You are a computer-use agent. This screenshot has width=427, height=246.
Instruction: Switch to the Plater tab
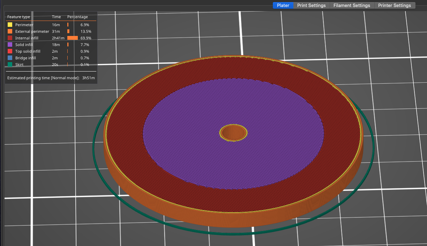tap(283, 6)
